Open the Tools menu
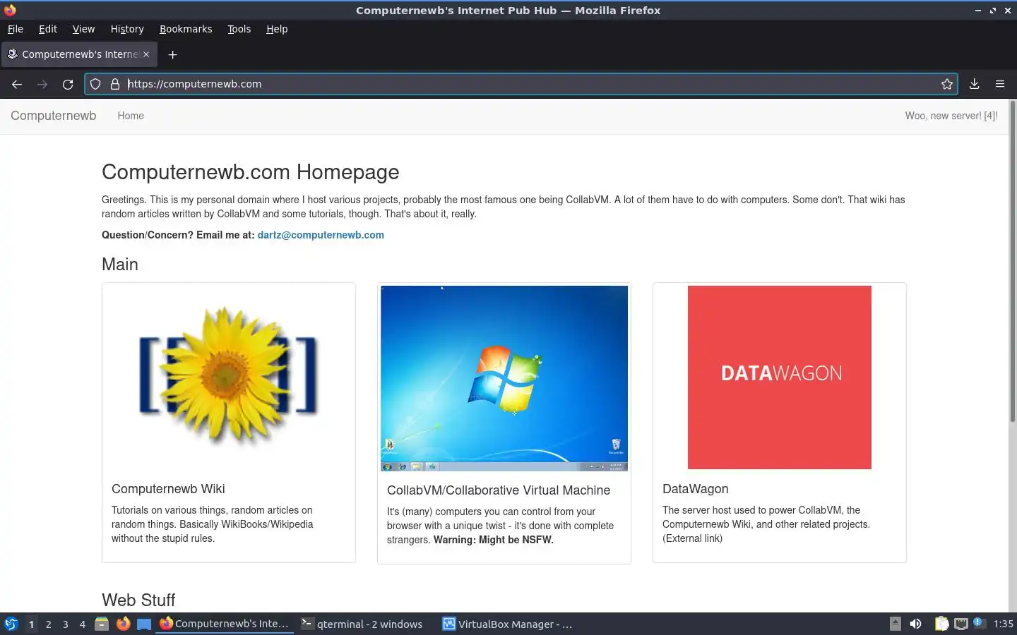 click(x=239, y=29)
